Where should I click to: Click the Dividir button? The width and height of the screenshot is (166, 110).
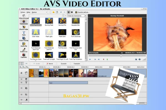[x=37, y=64]
